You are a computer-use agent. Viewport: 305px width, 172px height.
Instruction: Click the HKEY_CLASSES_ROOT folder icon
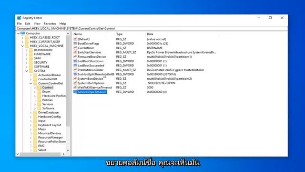(x=27, y=37)
